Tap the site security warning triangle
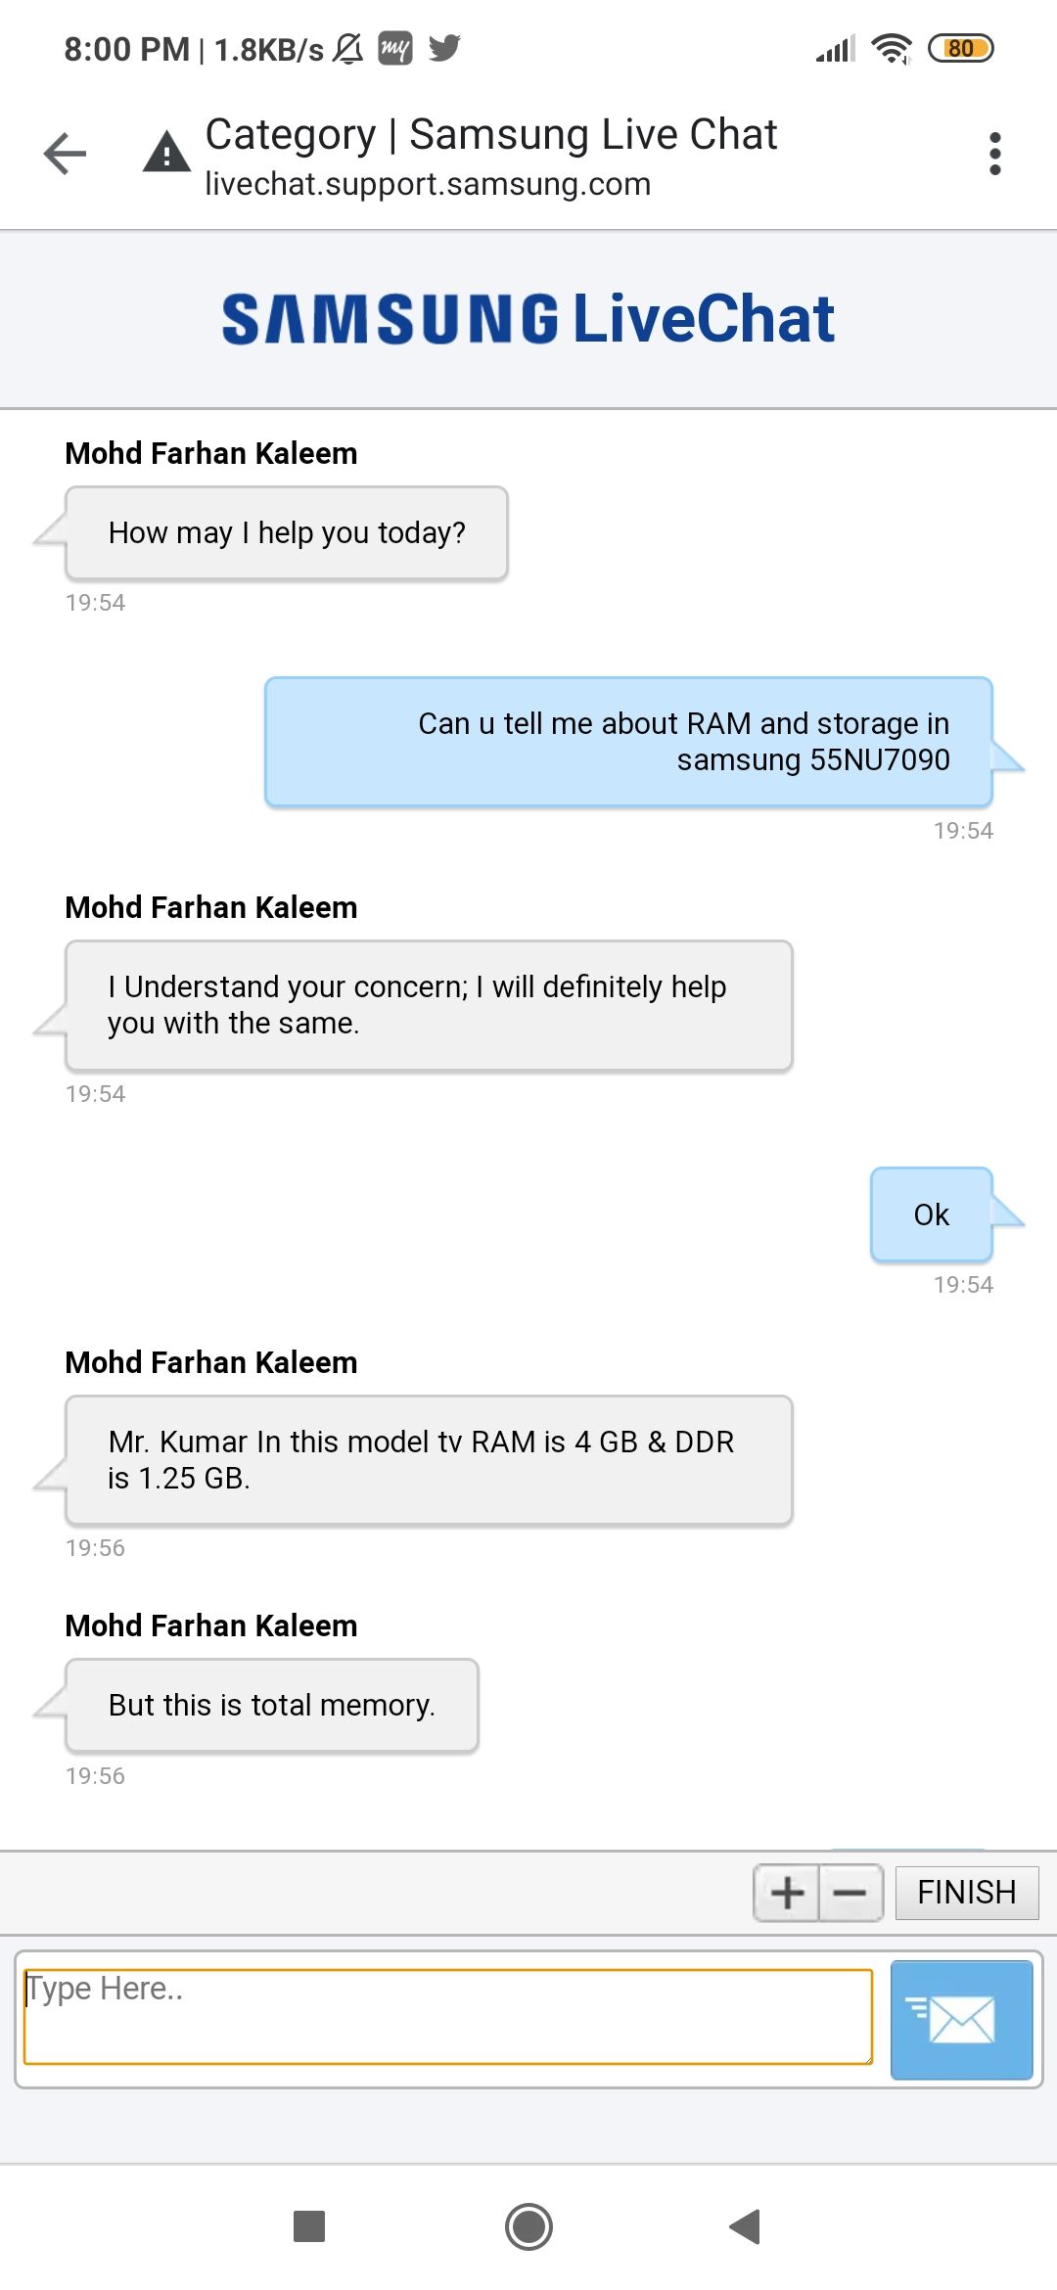The width and height of the screenshot is (1057, 2290). 166,153
